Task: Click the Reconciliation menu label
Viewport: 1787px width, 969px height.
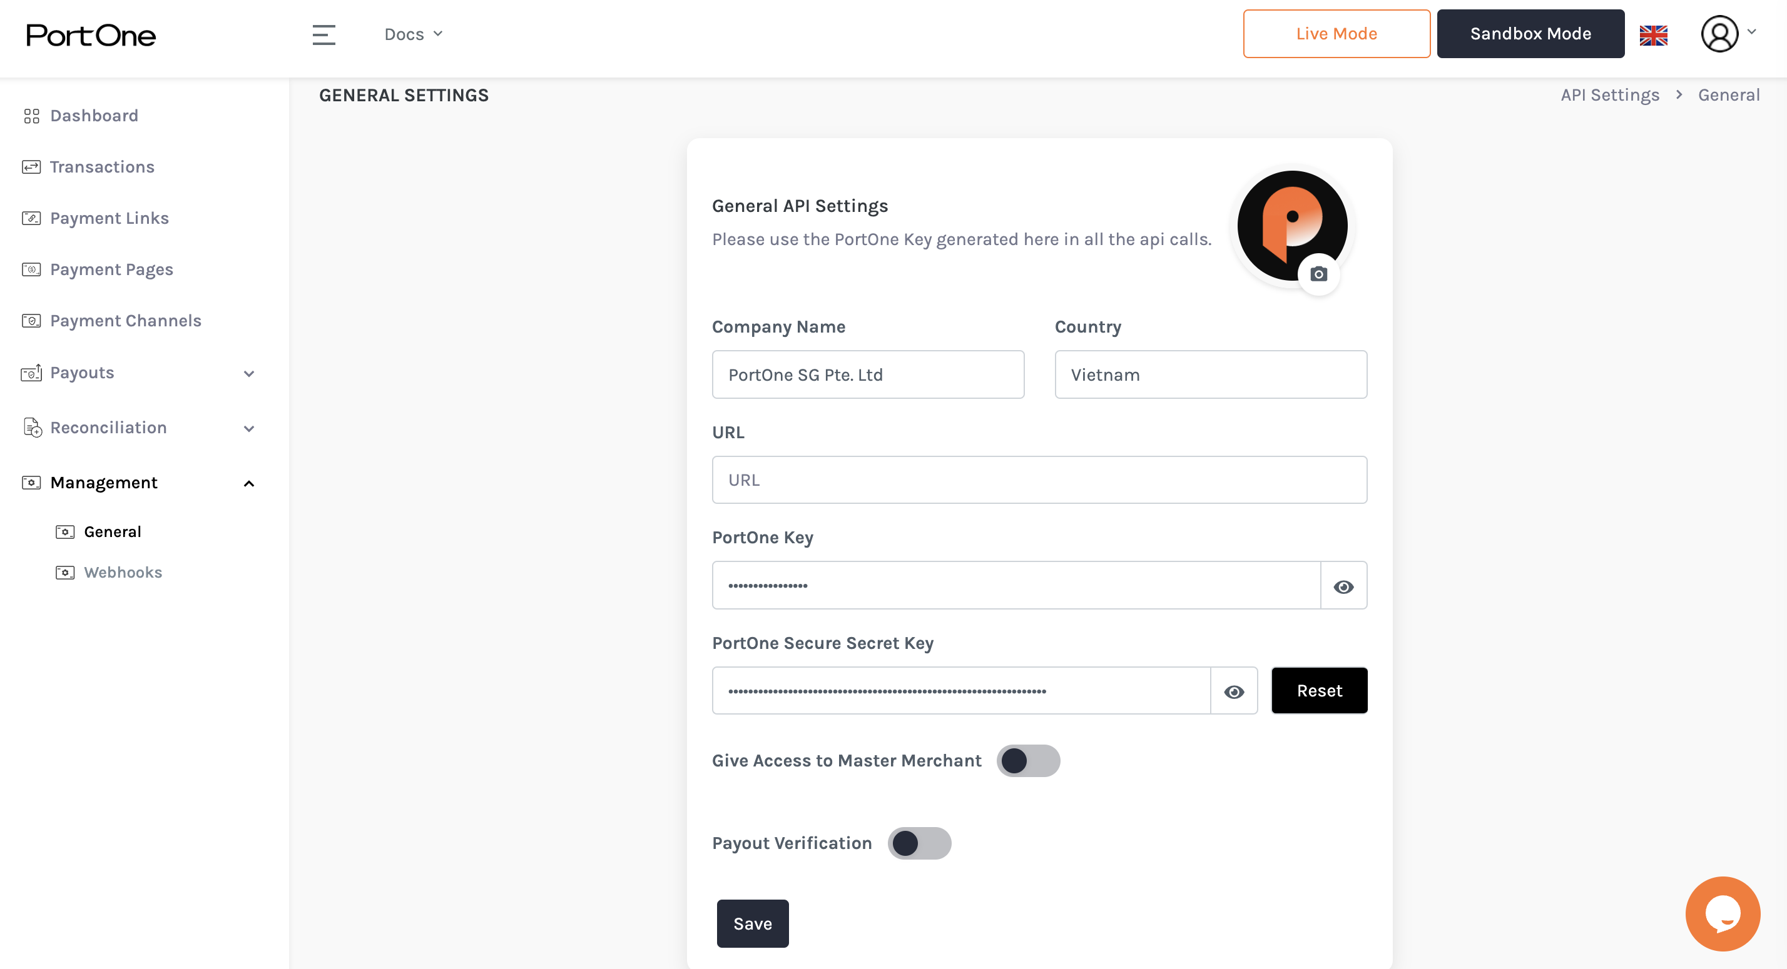Action: 108,427
